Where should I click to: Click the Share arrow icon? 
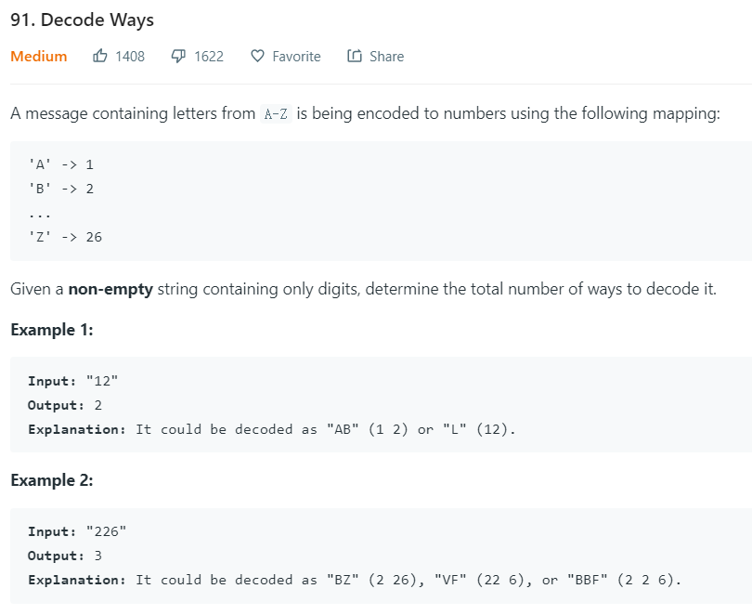pyautogui.click(x=355, y=56)
